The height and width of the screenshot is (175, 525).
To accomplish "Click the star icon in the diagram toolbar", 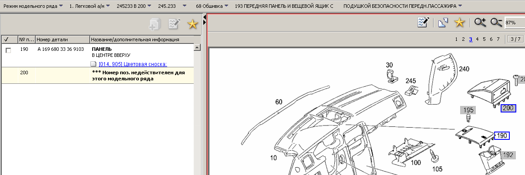I will (x=459, y=23).
